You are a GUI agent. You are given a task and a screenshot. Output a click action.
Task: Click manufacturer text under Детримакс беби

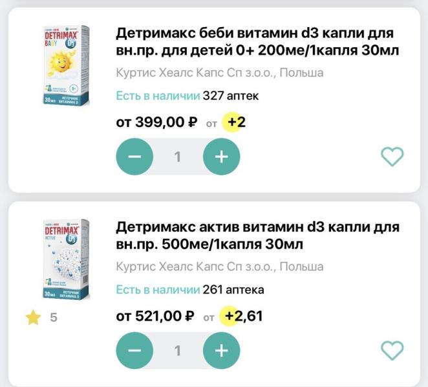tap(220, 73)
